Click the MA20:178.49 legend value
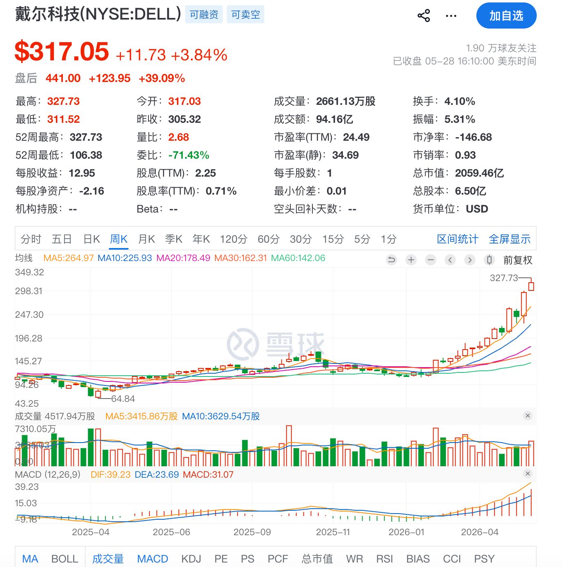The height and width of the screenshot is (567, 562). (x=183, y=258)
